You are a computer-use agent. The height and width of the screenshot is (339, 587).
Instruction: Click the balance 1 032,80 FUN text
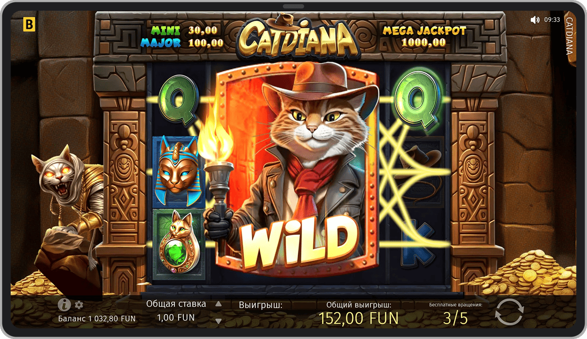click(97, 319)
